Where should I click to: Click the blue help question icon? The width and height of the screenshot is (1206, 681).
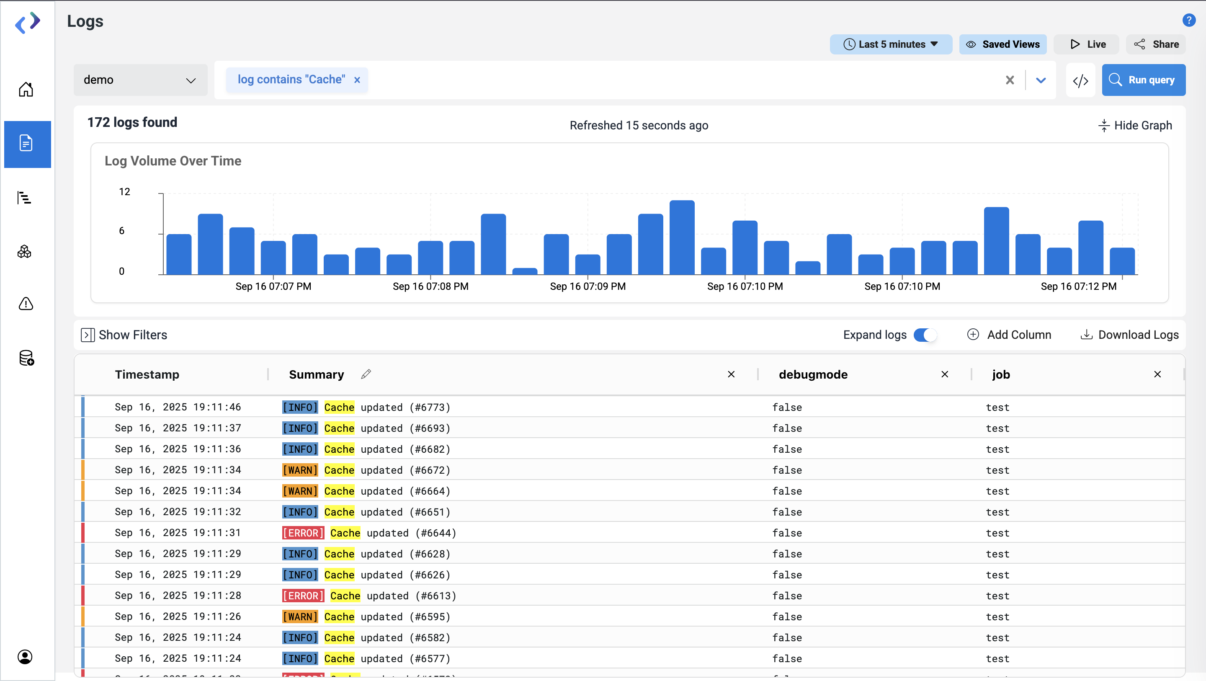click(1189, 20)
